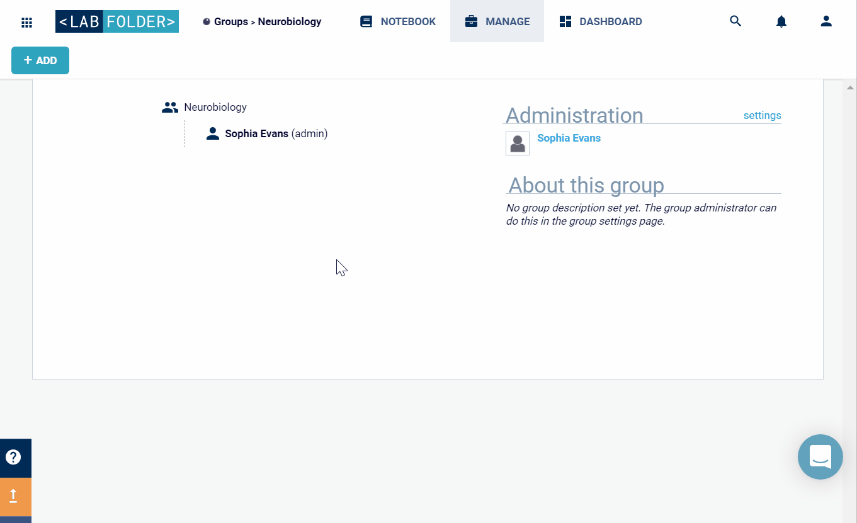The width and height of the screenshot is (857, 523).
Task: Open Sophia Evans administration link
Action: point(569,138)
